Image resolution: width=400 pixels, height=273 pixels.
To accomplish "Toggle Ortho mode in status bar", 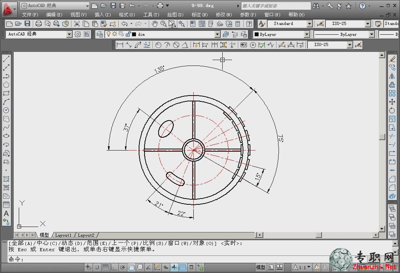I will pos(114,267).
